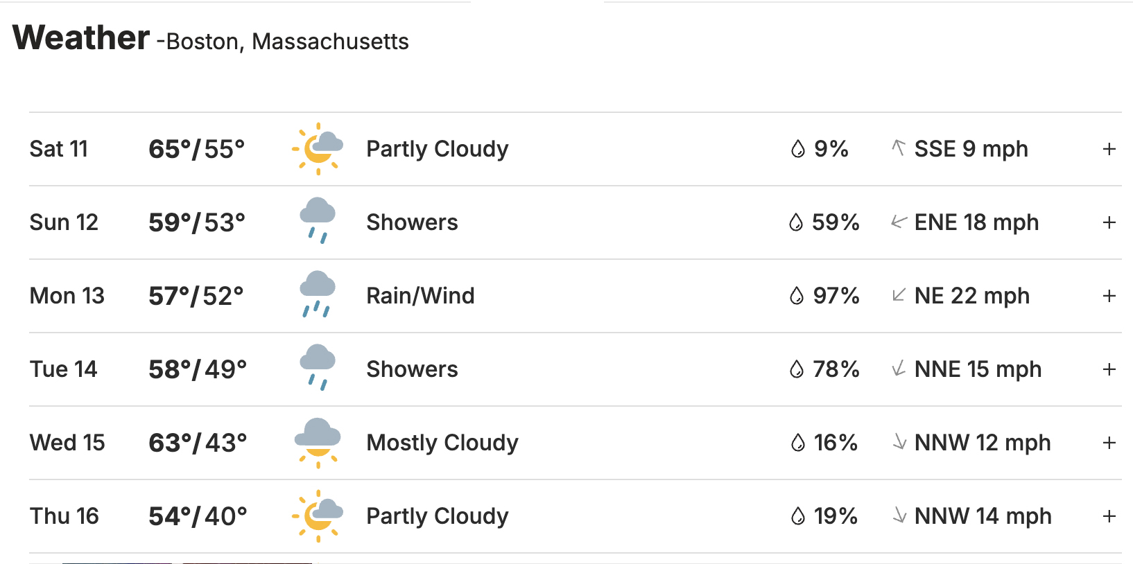Click the NNW 14 mph wind text

click(983, 516)
